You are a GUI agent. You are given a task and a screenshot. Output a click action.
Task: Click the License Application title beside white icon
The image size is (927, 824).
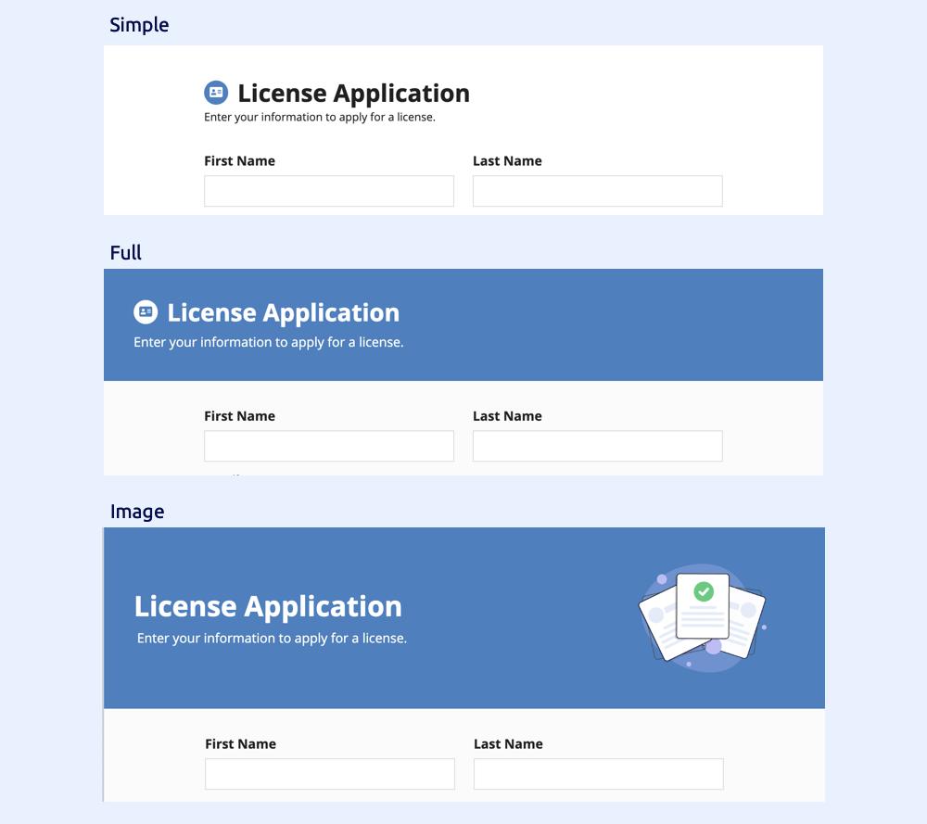[283, 312]
